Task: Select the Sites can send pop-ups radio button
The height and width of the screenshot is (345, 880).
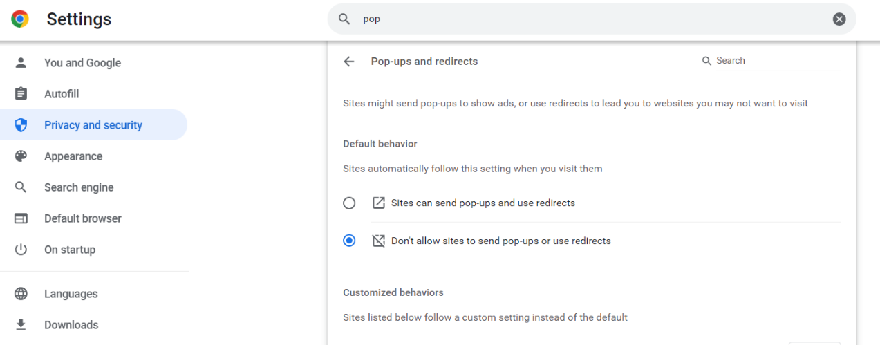Action: (349, 203)
